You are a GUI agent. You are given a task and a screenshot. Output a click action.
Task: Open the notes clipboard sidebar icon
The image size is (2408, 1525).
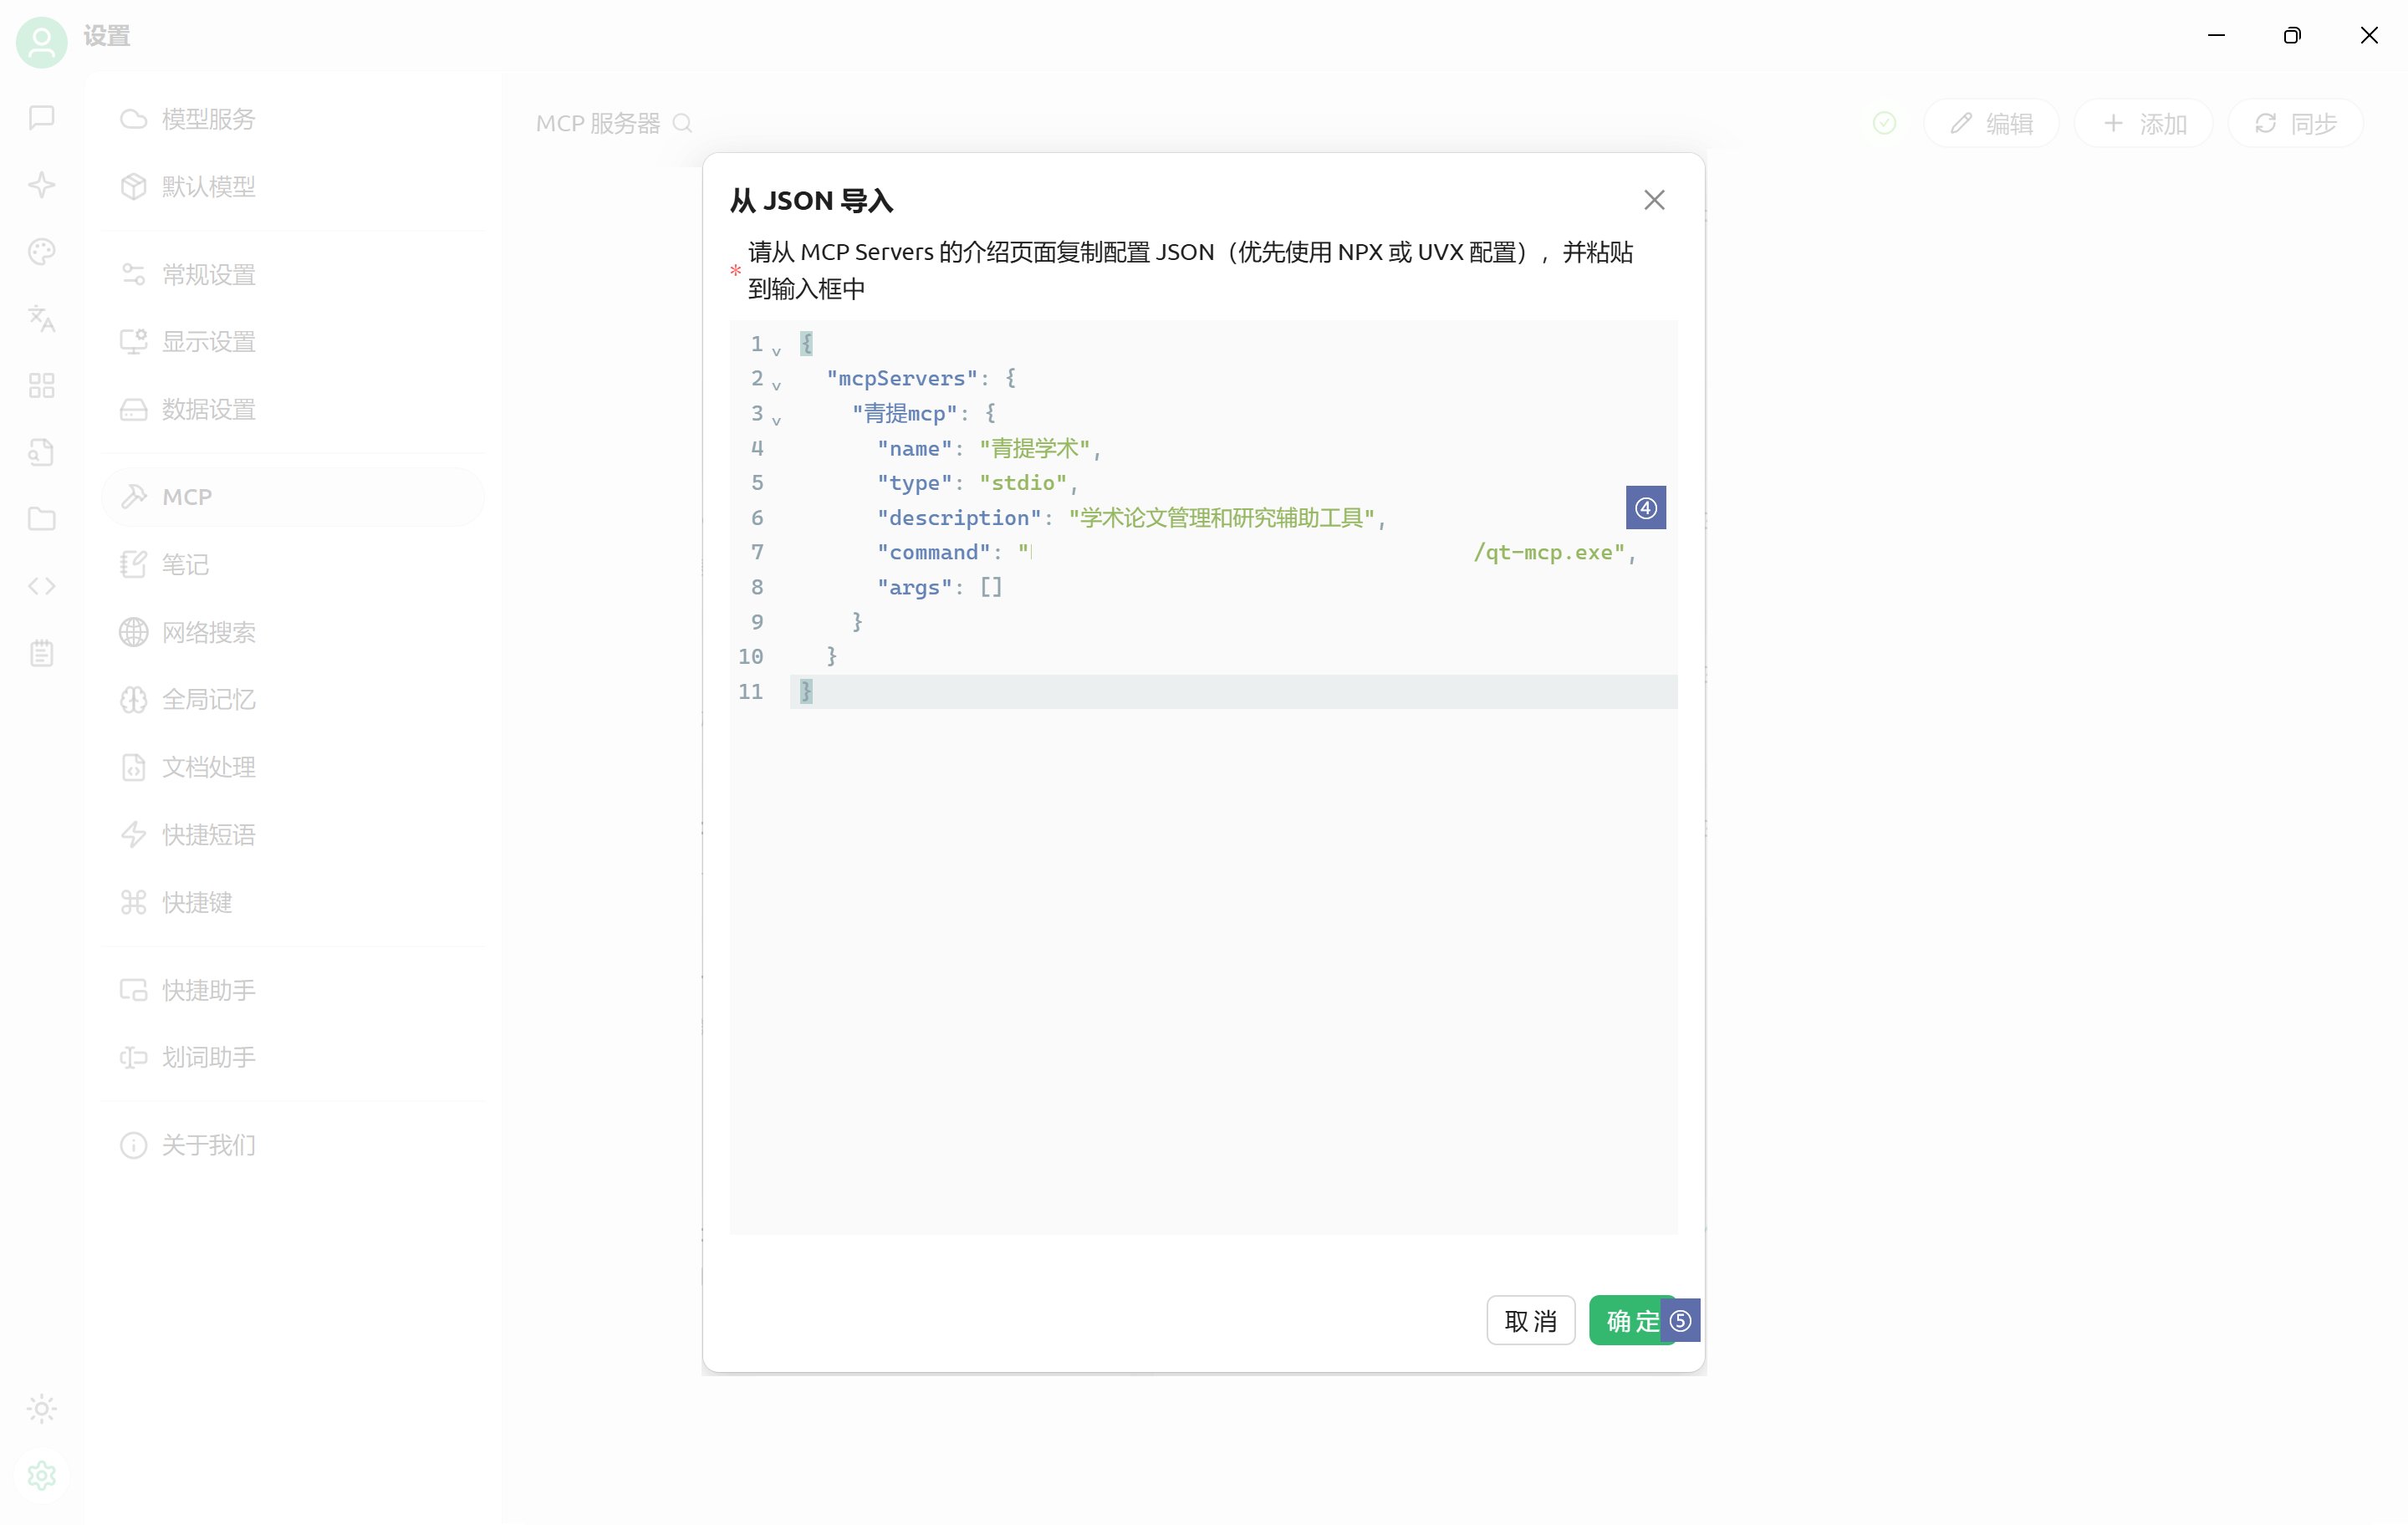click(41, 653)
